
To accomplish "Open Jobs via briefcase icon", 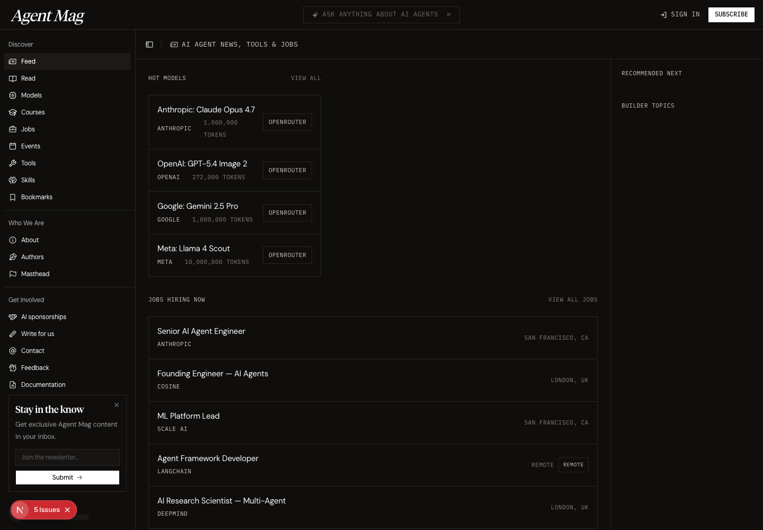I will 13,129.
